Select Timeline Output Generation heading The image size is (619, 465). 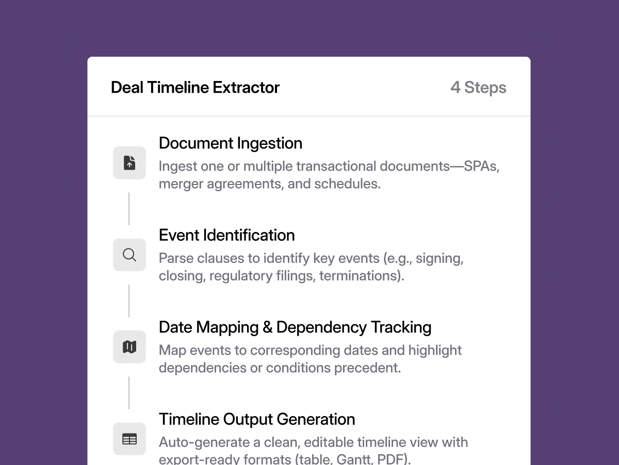(257, 419)
